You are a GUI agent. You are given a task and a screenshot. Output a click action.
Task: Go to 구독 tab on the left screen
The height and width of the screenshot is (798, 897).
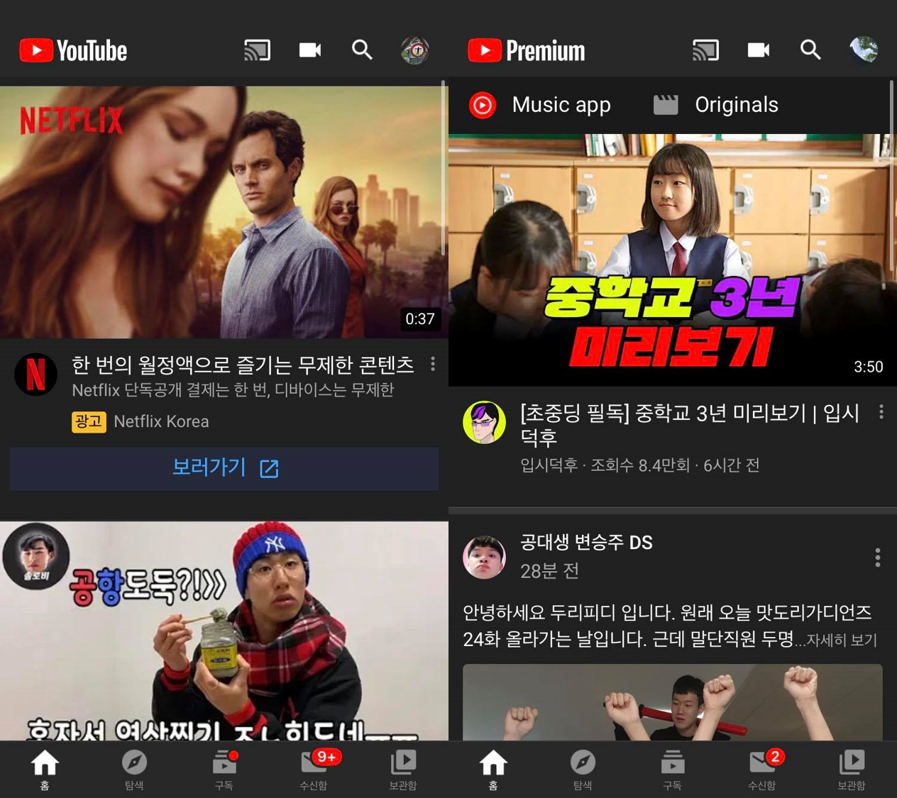click(224, 770)
